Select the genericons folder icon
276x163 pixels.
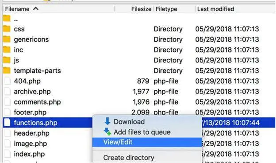coord(7,39)
